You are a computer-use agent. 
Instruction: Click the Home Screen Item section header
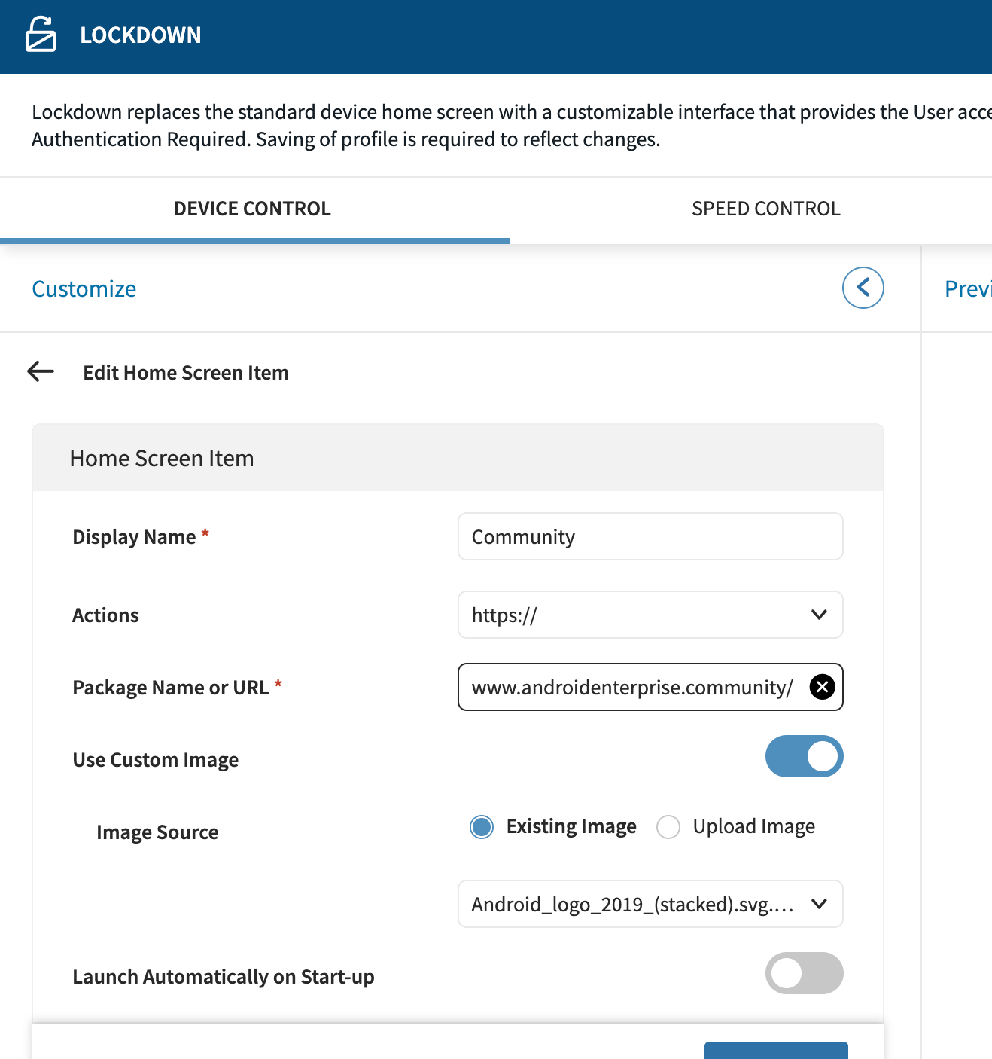(x=162, y=459)
